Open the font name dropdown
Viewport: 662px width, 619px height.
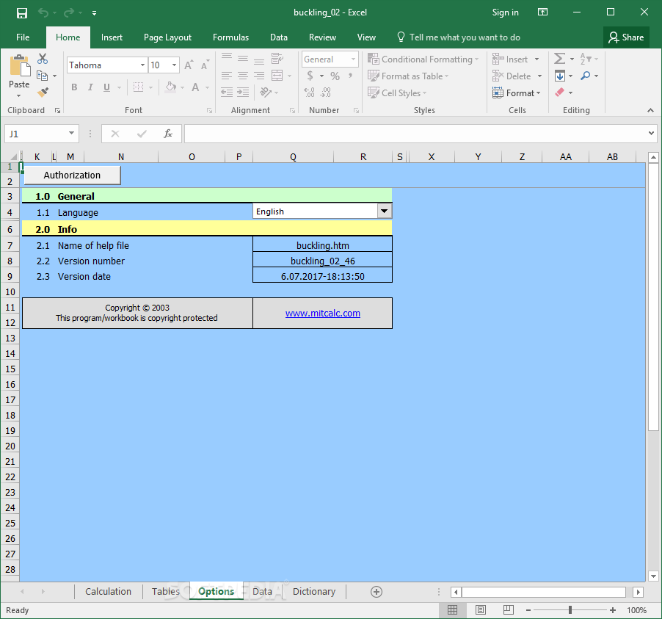(142, 65)
